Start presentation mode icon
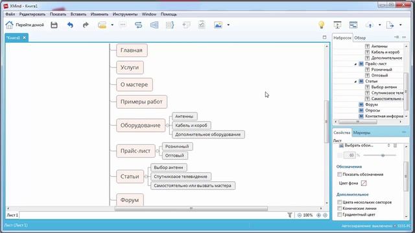 (337, 25)
